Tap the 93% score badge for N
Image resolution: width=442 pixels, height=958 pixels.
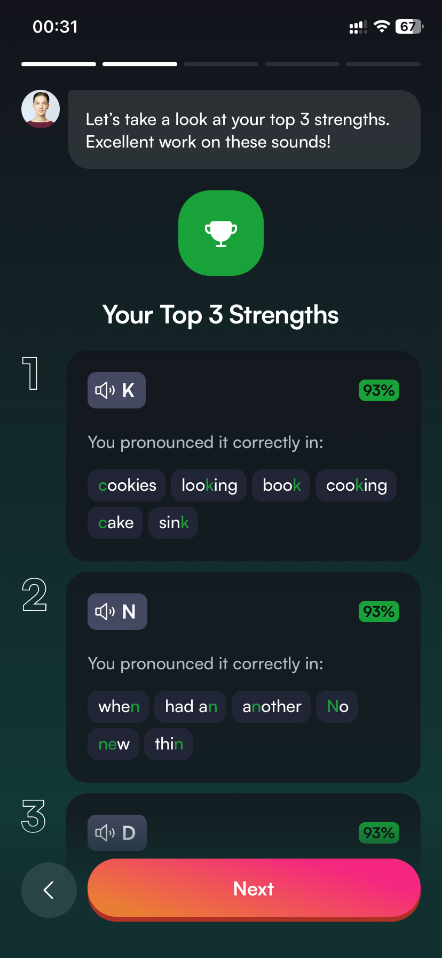click(x=378, y=612)
